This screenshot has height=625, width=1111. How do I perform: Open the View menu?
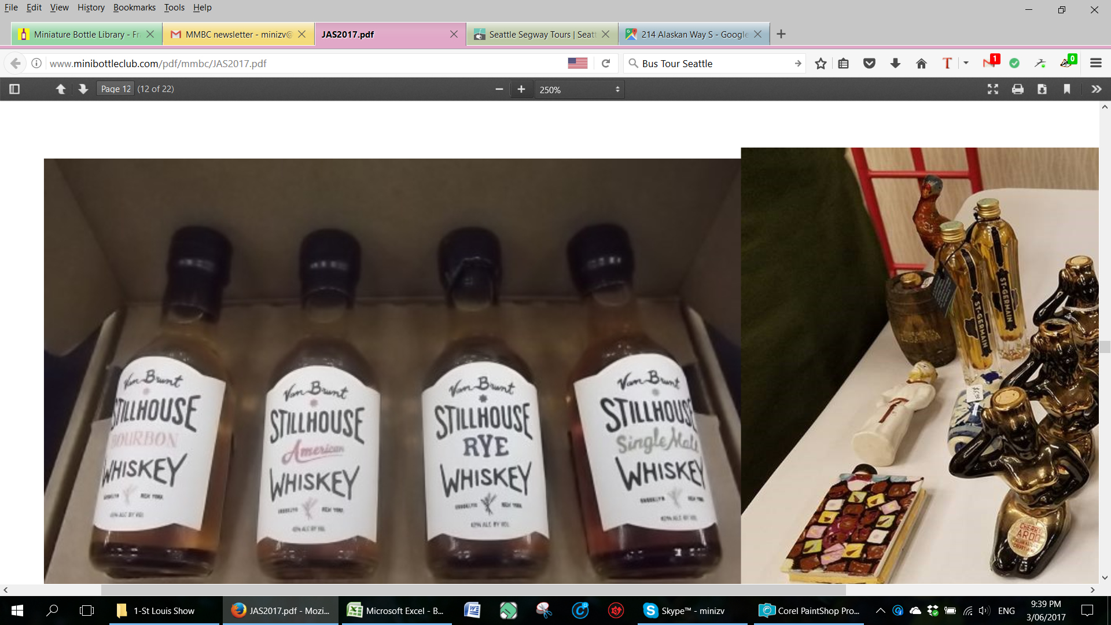click(x=59, y=8)
